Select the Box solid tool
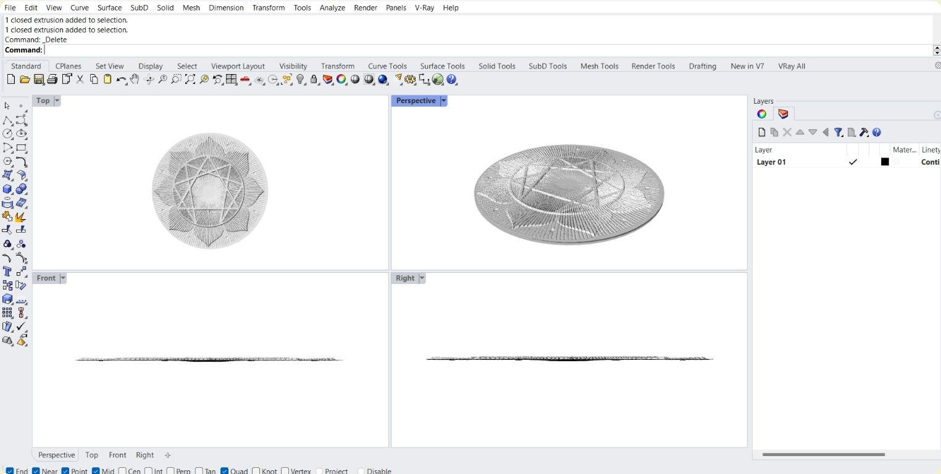 point(7,189)
